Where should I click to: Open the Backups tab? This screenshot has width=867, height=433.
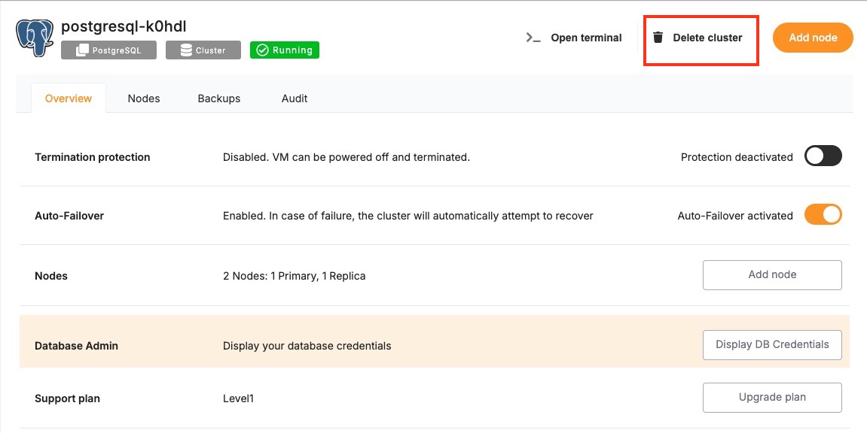click(x=219, y=98)
